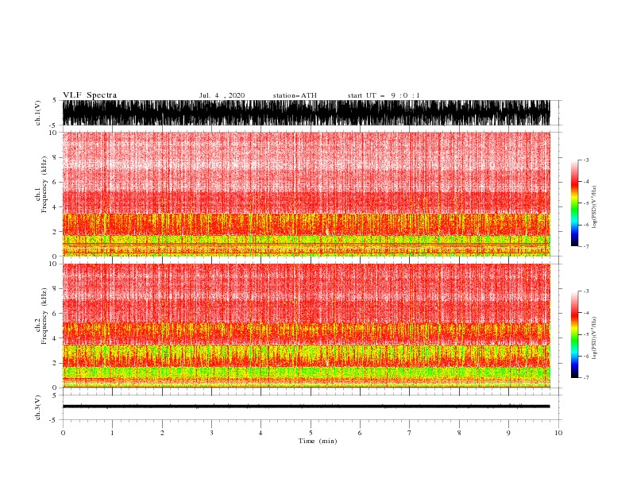The height and width of the screenshot is (486, 629).
Task: Click the ch.1 color bar "-7" tick label
Action: pos(586,246)
